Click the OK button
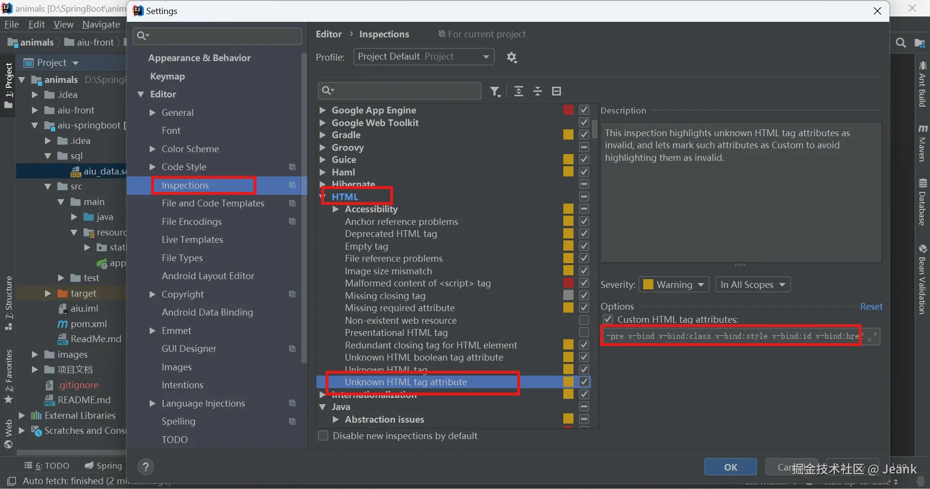The height and width of the screenshot is (489, 930). pos(730,467)
